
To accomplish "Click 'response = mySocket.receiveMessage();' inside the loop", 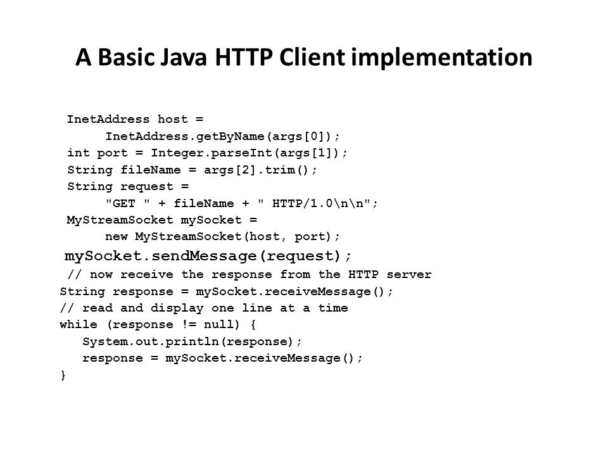I will pos(222,358).
